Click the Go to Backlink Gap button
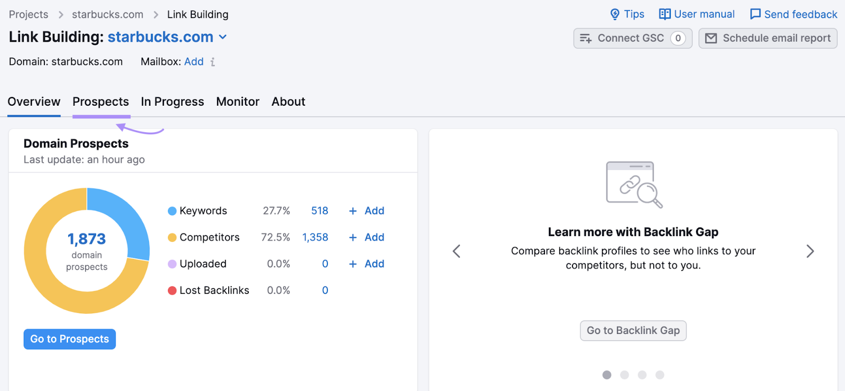 point(633,331)
